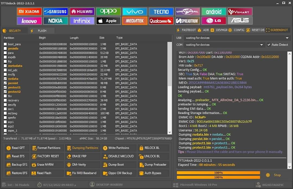
Task: Uncheck the nvdata partition checkbox
Action: click(x=5, y=78)
